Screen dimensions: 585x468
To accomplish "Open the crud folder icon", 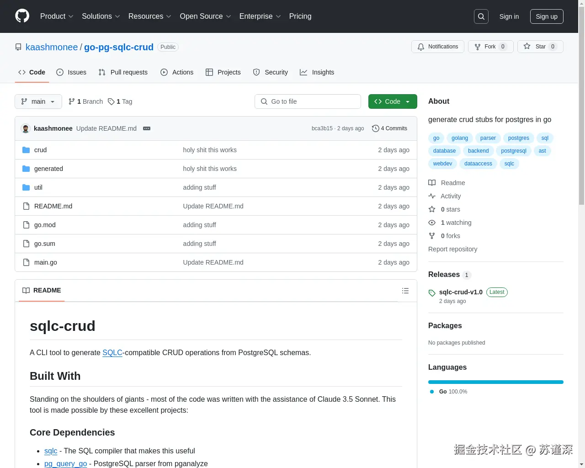I will point(26,149).
